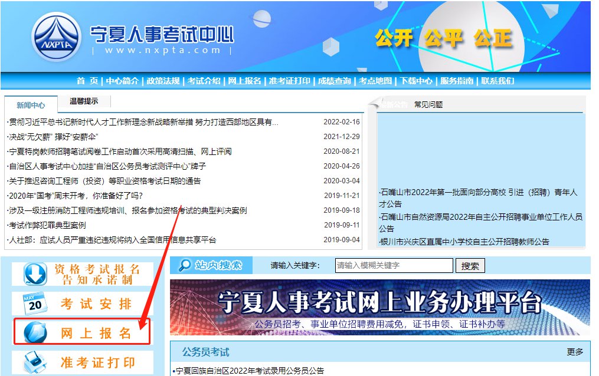This screenshot has width=599, height=376.
Task: Open 宁夏回族自治区2022年考试录用公务员公告
Action: pos(248,370)
